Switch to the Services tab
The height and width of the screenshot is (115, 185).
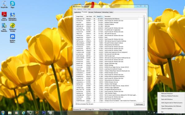(91, 12)
